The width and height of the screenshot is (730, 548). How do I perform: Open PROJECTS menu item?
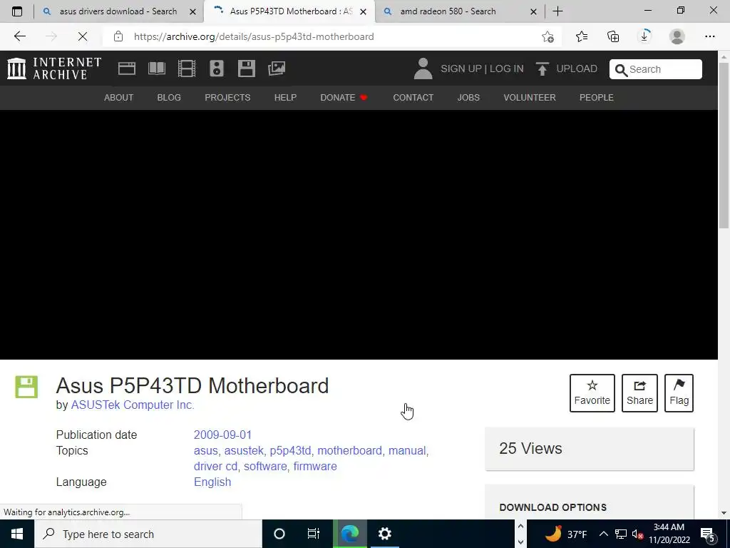click(227, 97)
